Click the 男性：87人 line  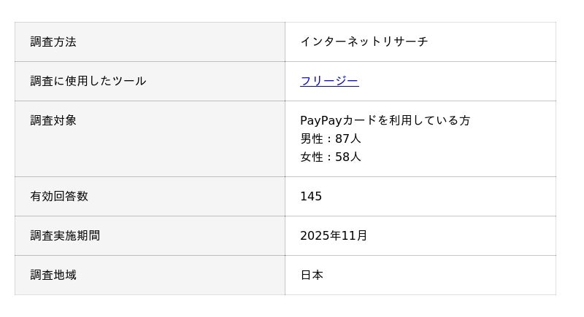(x=330, y=139)
